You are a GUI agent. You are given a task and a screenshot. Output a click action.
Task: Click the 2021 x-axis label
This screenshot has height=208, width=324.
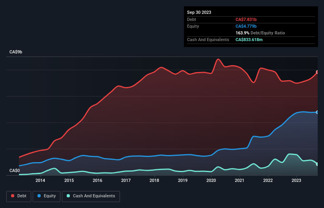point(240,180)
